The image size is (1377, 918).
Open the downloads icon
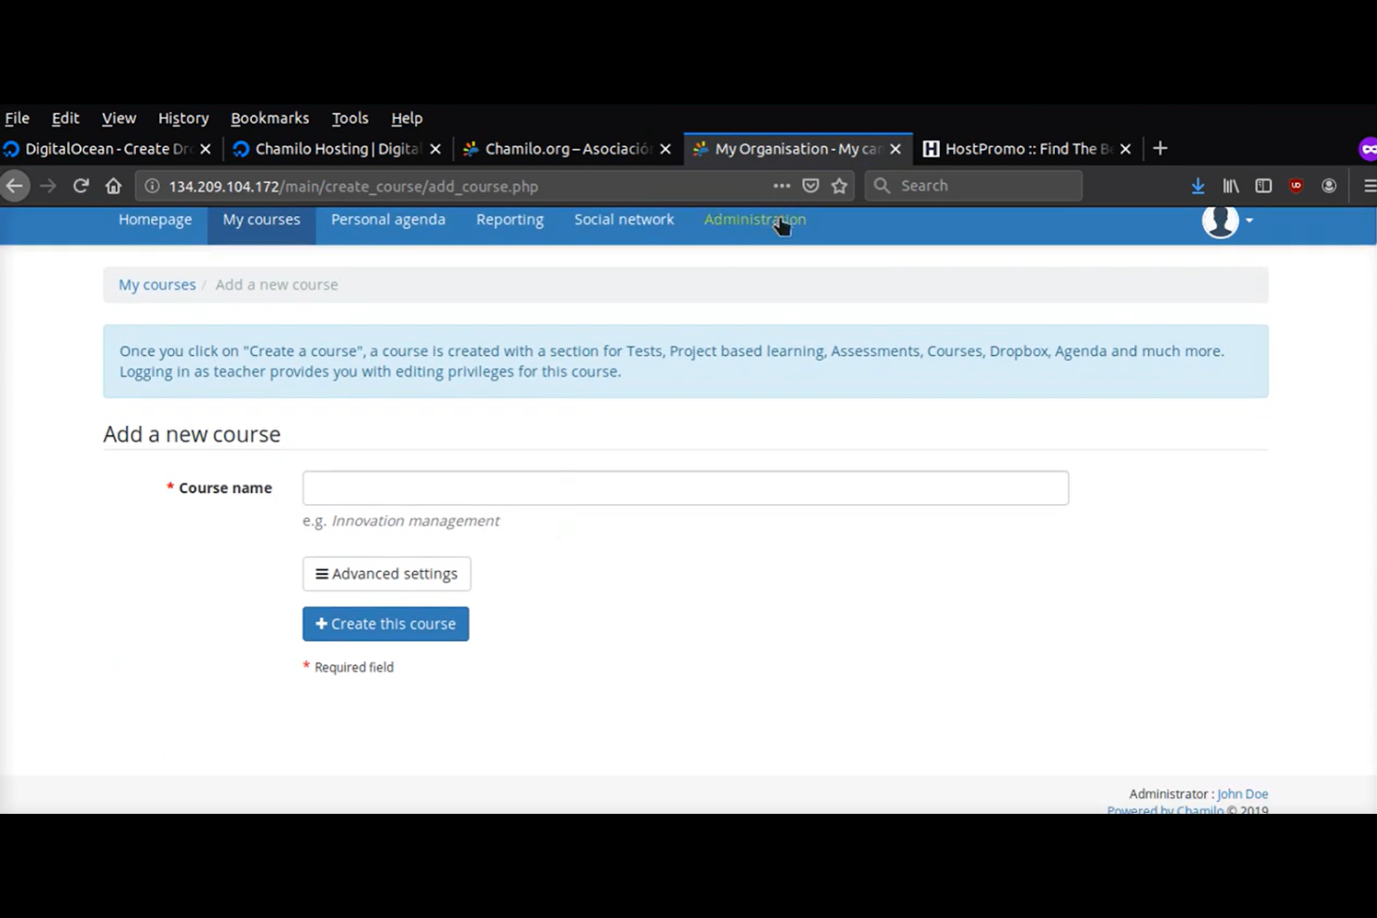1197,185
